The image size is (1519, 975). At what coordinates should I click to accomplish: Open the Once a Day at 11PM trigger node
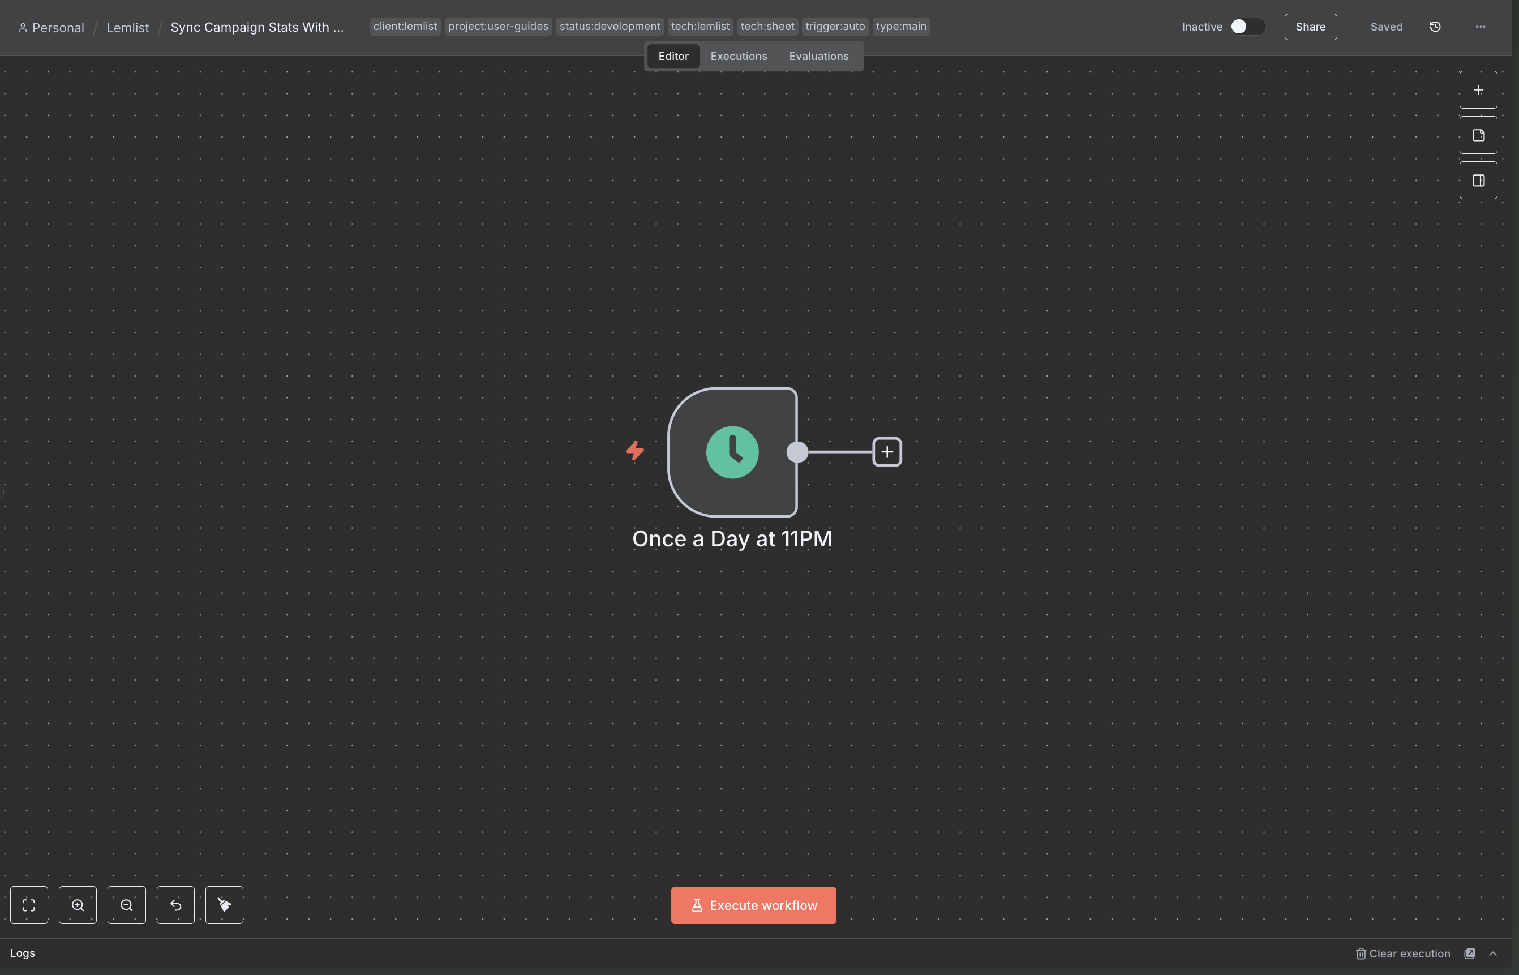tap(732, 451)
